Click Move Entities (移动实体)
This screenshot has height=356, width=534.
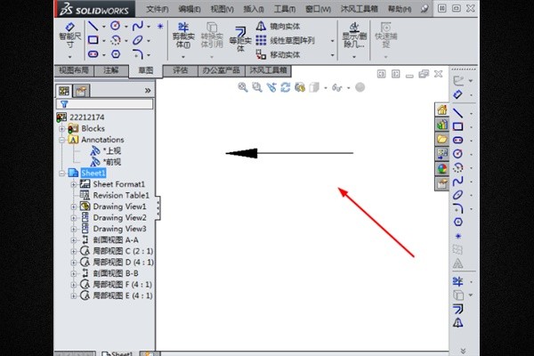(279, 54)
